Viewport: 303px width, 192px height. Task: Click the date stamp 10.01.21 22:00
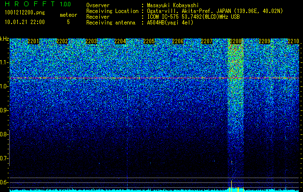[25, 22]
